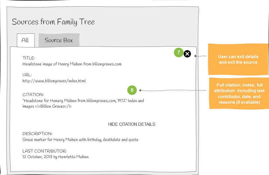Select the orange note about exiting details
The image size is (269, 175).
[x=238, y=59]
